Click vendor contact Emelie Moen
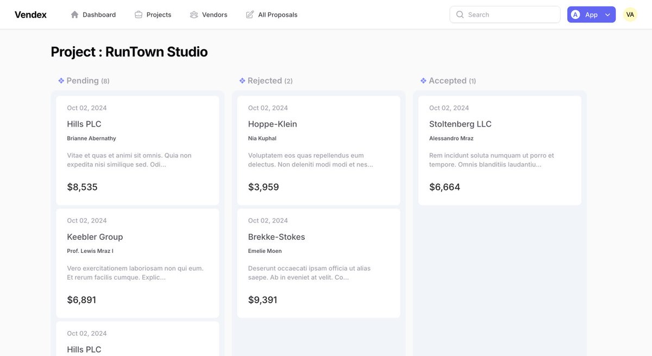This screenshot has height=356, width=652. pos(265,251)
